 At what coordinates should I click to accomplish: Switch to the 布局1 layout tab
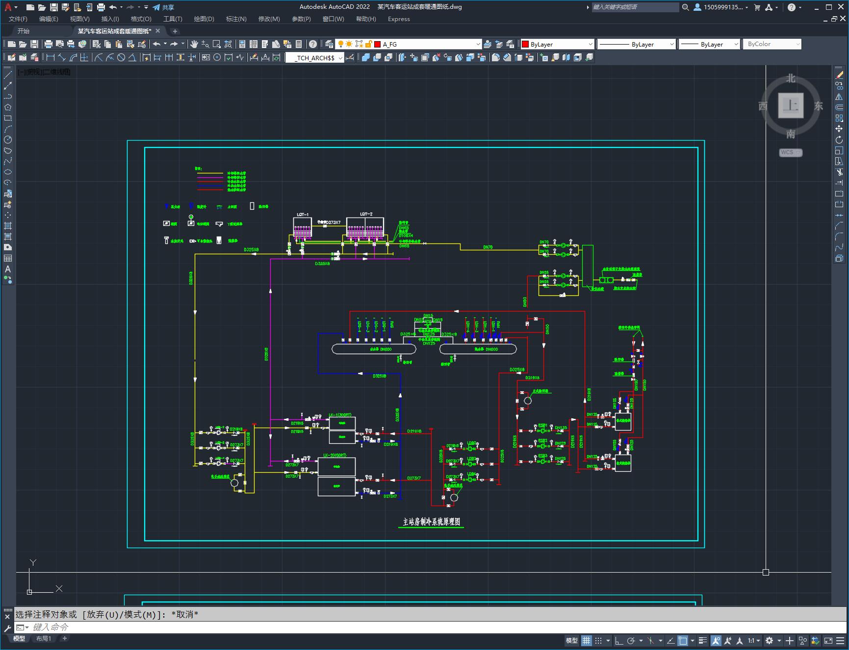coord(43,638)
